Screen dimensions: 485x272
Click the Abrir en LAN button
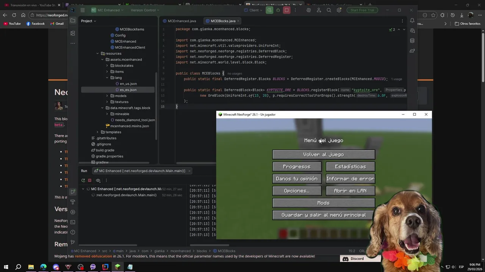350,191
